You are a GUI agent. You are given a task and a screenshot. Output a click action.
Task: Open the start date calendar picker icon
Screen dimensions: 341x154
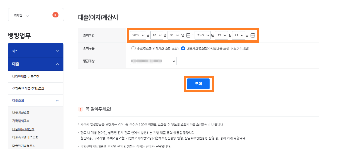pos(188,35)
